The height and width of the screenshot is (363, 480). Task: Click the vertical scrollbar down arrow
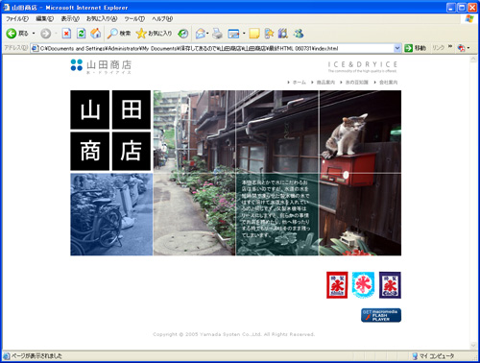473,346
